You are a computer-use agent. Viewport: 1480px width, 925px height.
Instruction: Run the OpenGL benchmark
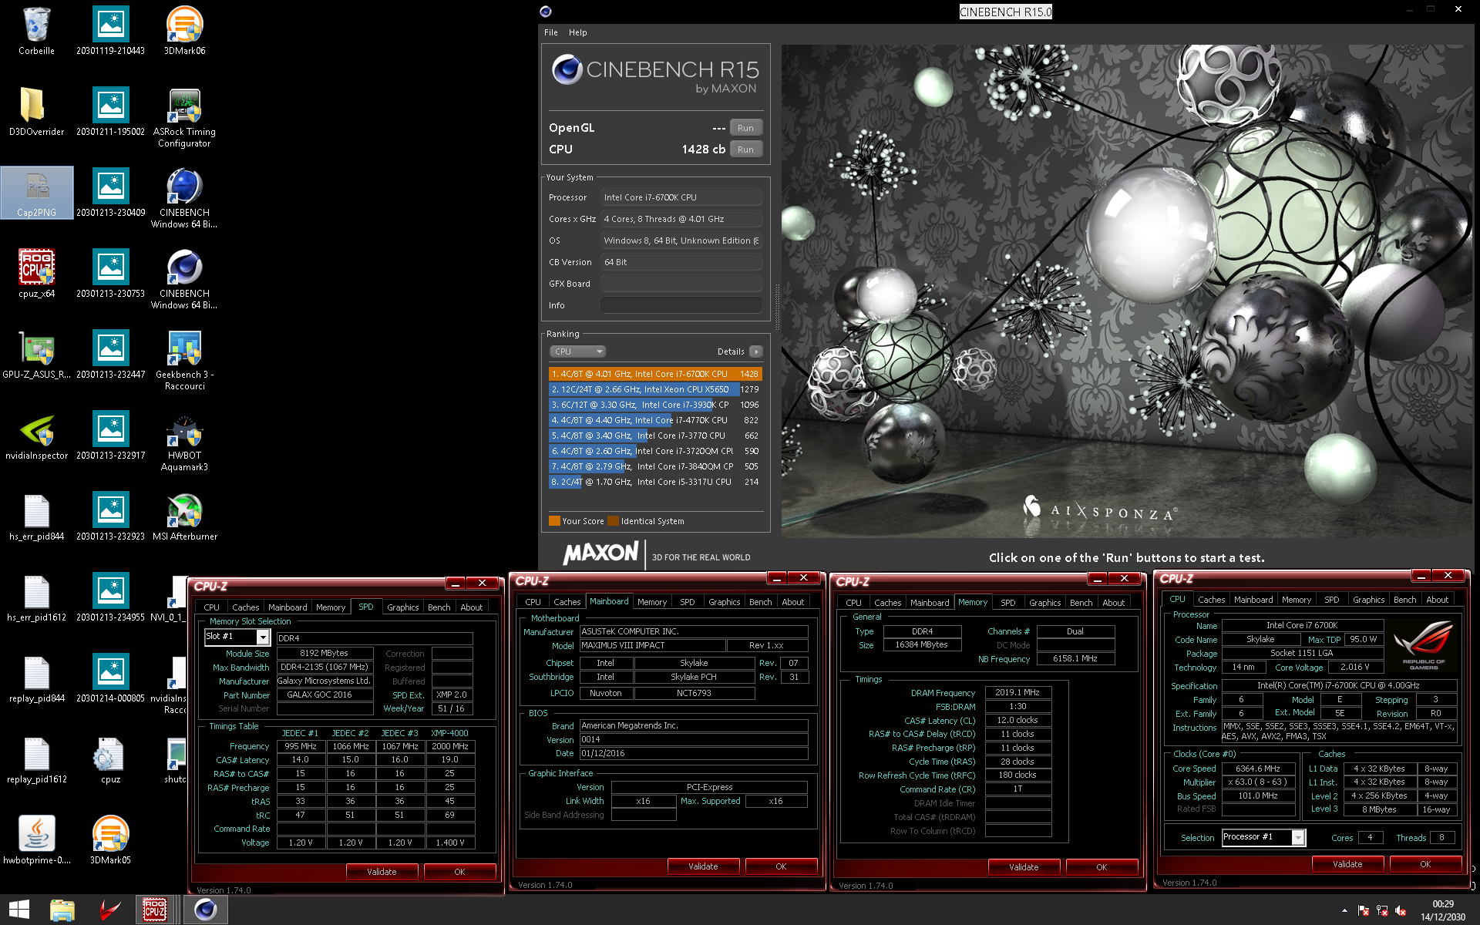point(745,128)
